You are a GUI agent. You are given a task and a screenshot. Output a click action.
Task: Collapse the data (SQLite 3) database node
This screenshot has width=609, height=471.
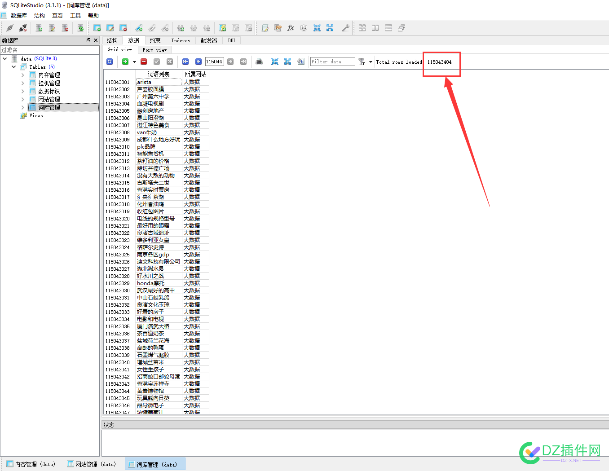coord(5,58)
